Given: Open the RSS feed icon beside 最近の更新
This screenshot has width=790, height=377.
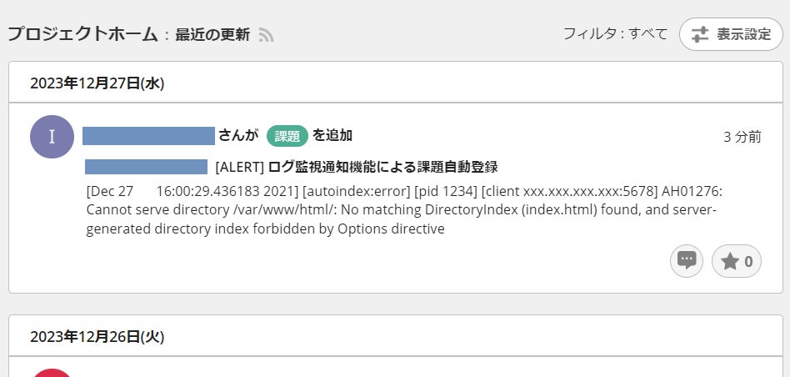Looking at the screenshot, I should (266, 35).
